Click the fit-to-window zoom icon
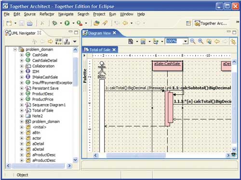The width and height of the screenshot is (241, 180). tap(209, 41)
